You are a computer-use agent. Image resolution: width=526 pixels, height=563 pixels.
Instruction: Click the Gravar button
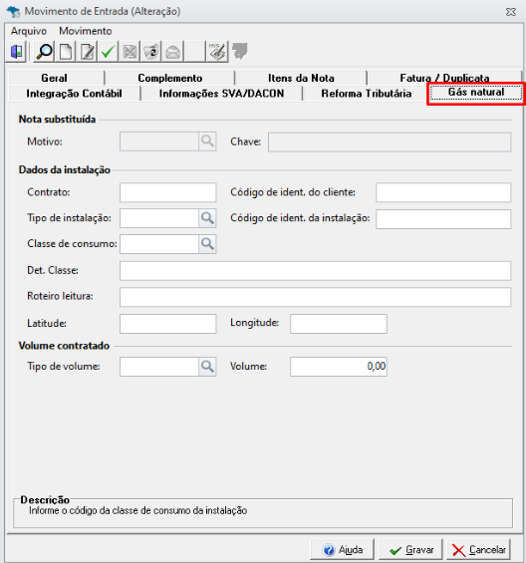(x=410, y=550)
